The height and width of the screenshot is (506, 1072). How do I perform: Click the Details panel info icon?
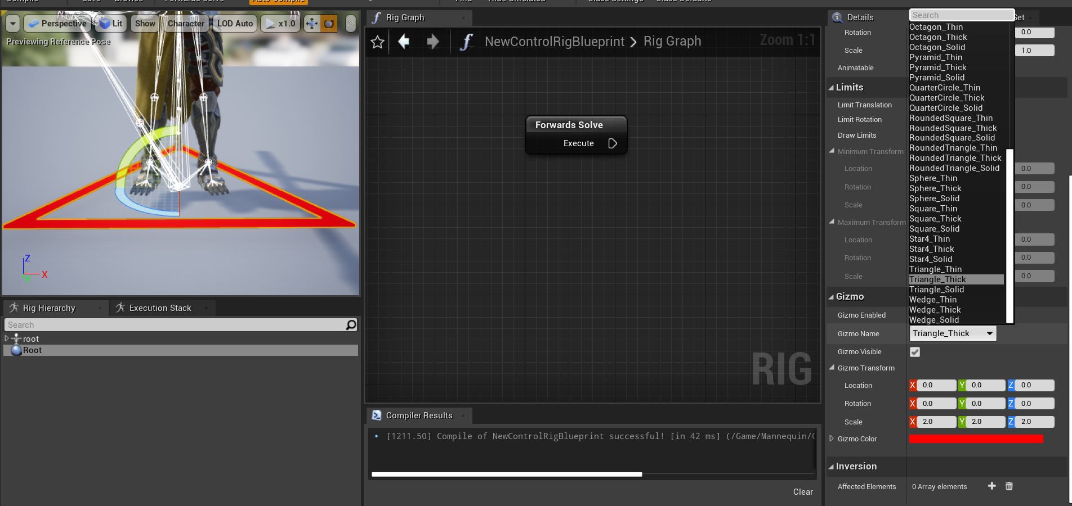[x=837, y=17]
